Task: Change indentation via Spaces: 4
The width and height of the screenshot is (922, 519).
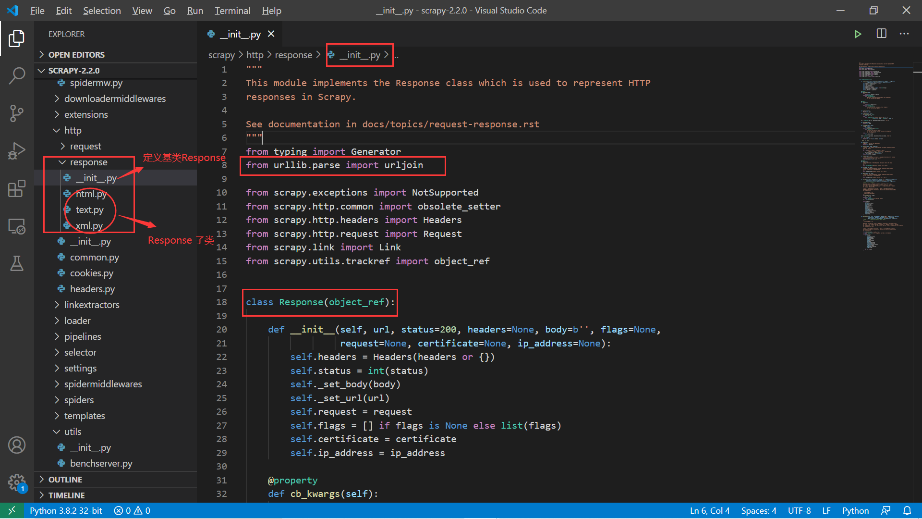Action: [759, 510]
